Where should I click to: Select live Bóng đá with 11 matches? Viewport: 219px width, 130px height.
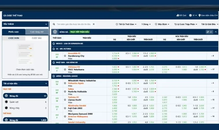click(25, 96)
